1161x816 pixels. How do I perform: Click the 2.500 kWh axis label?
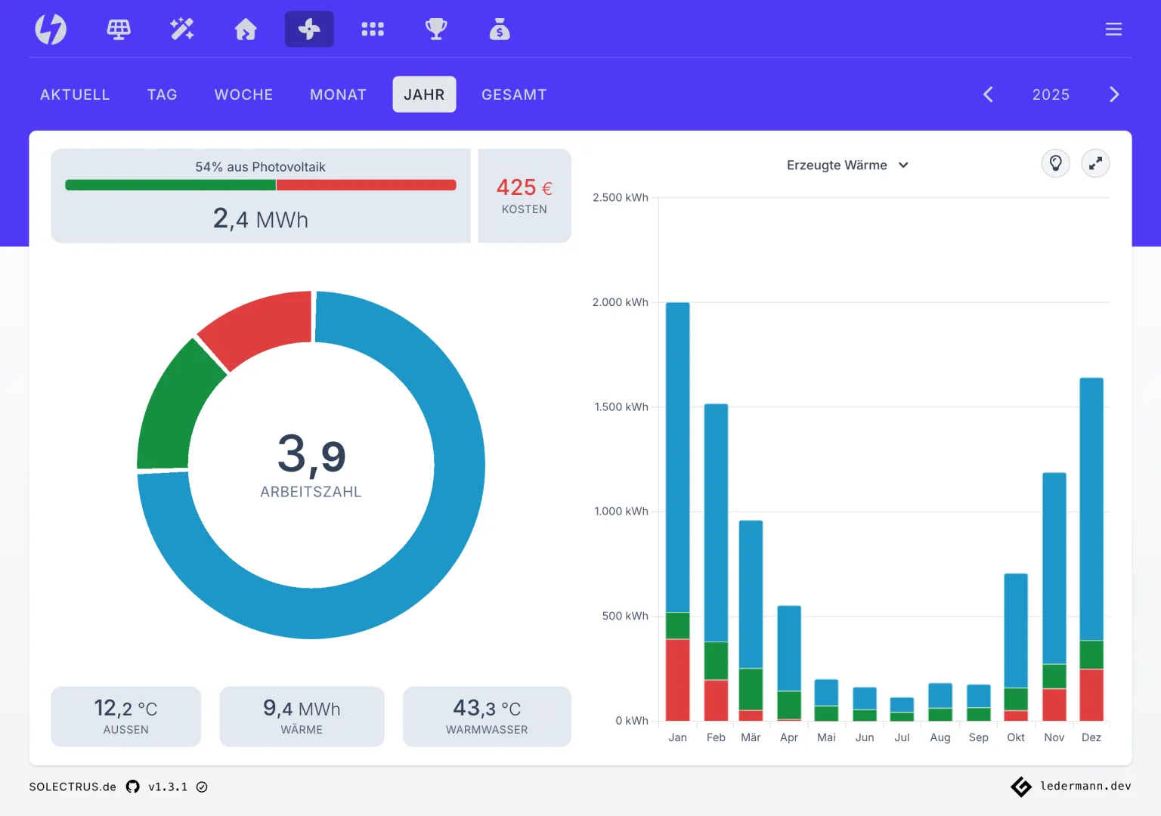(x=621, y=197)
